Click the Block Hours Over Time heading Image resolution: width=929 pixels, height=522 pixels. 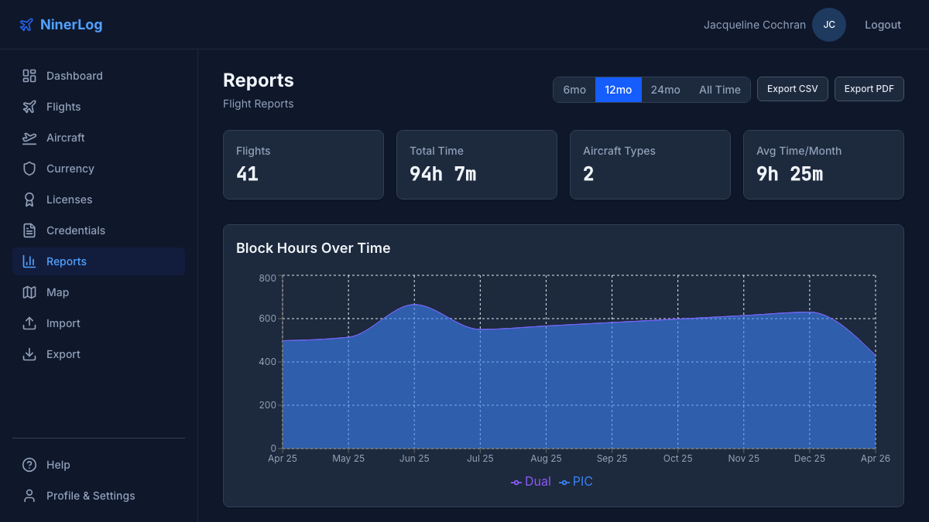click(314, 248)
